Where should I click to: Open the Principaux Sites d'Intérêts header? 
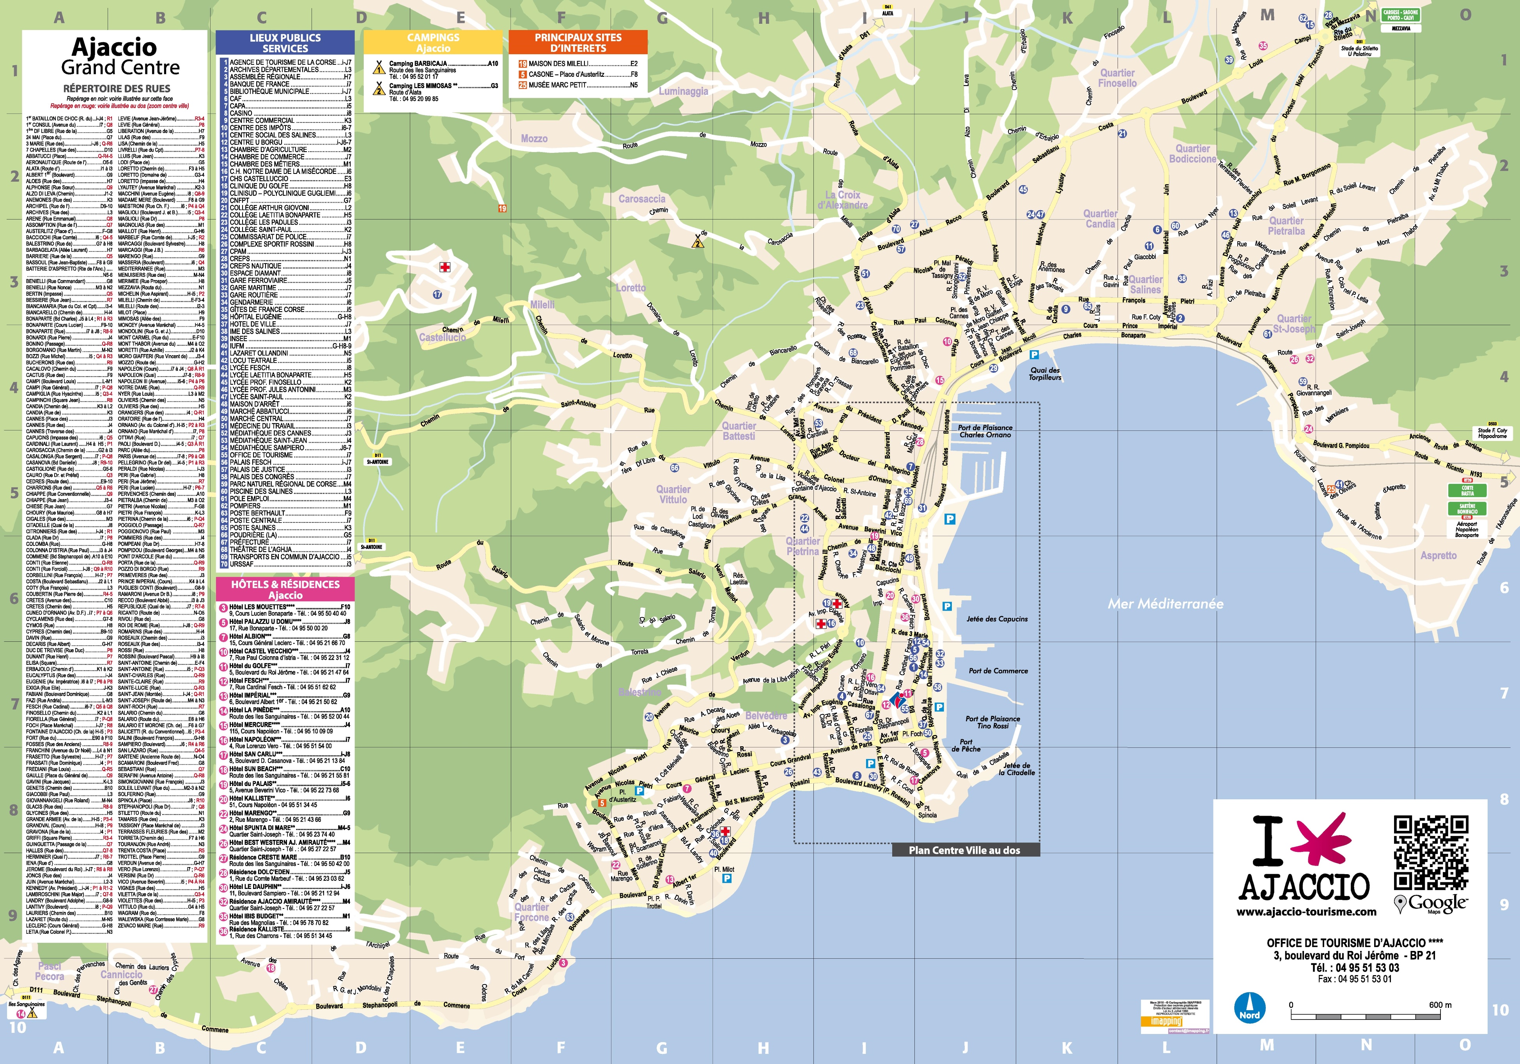click(x=578, y=43)
